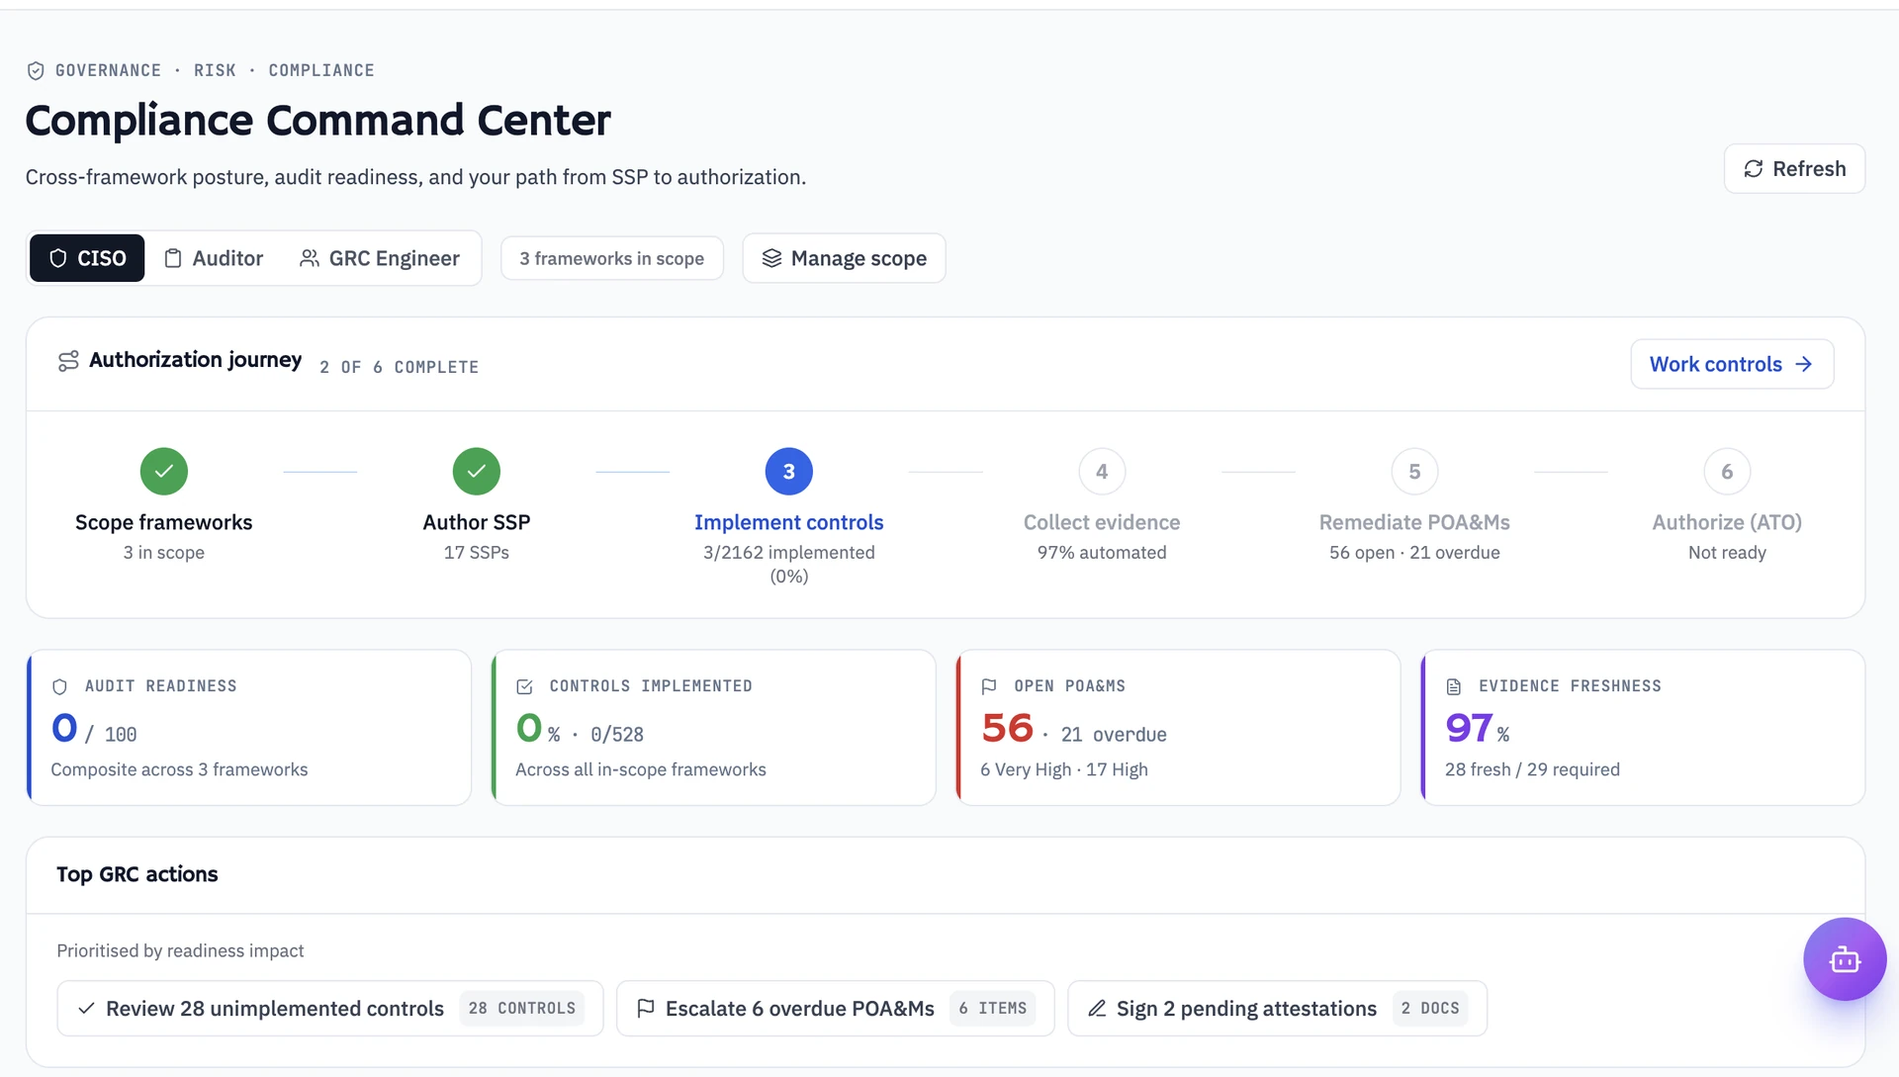
Task: Open the purple chatbot assistant button
Action: coord(1845,959)
